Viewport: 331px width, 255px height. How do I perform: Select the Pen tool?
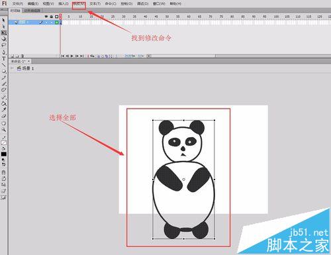point(3,52)
